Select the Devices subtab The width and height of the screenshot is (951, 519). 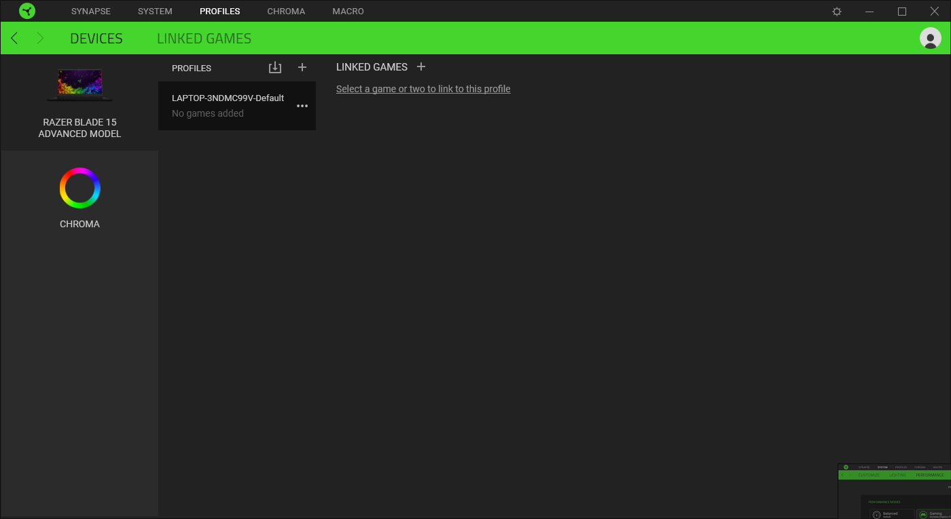point(96,39)
